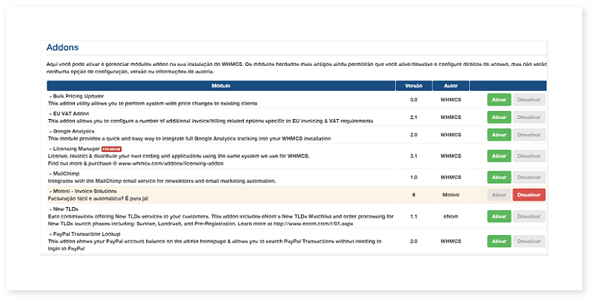The image size is (593, 301).
Task: Click the eNom author cell
Action: point(451,217)
